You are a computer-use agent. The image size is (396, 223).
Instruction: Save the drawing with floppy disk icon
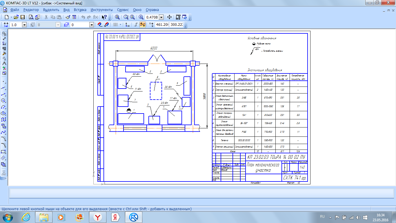[x=22, y=17]
